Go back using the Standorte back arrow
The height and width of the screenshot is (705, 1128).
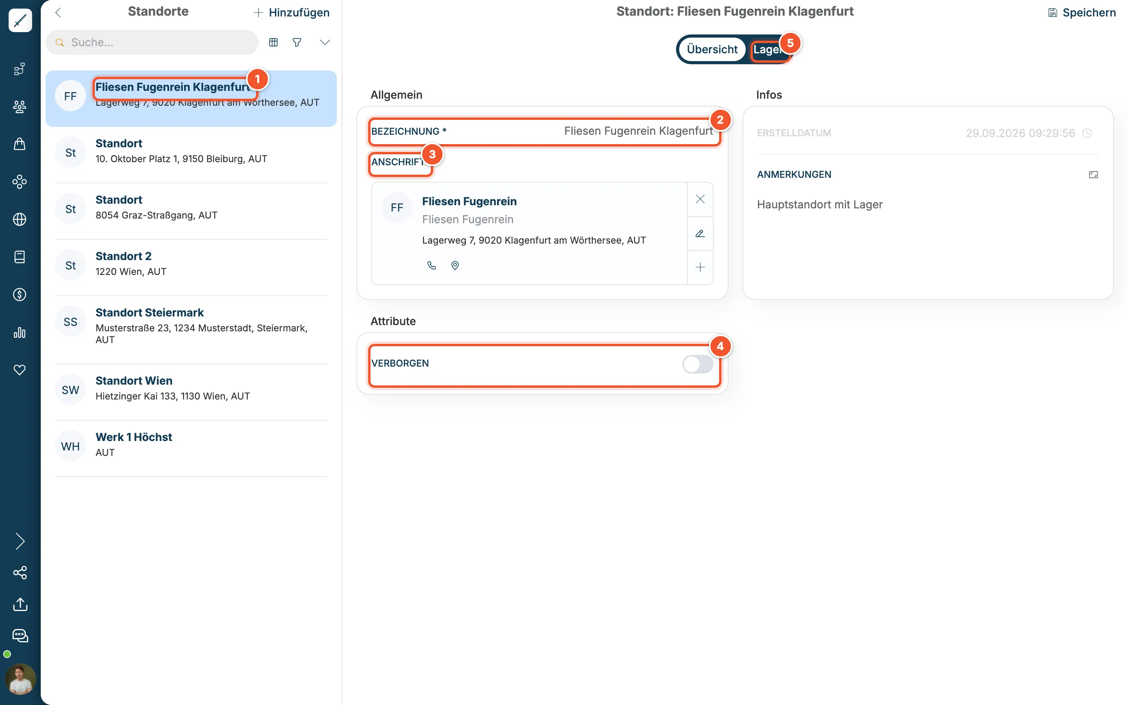click(58, 13)
